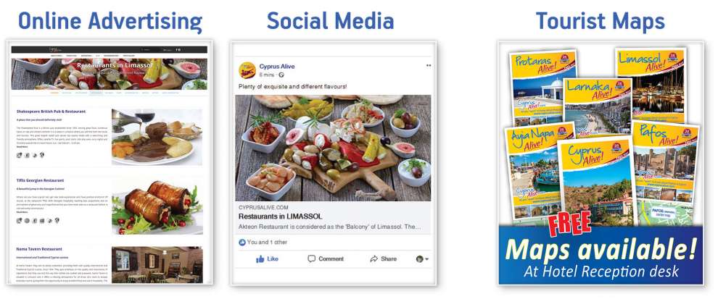The height and width of the screenshot is (299, 718).
Task: Select the Protaras Alive map cover
Action: tap(542, 88)
